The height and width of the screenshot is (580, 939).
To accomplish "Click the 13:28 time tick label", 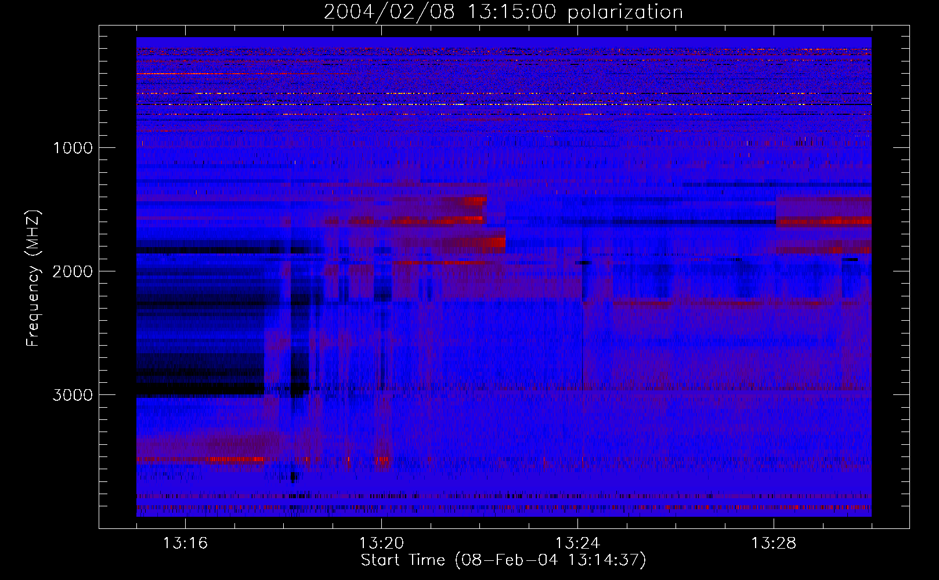I will [774, 543].
